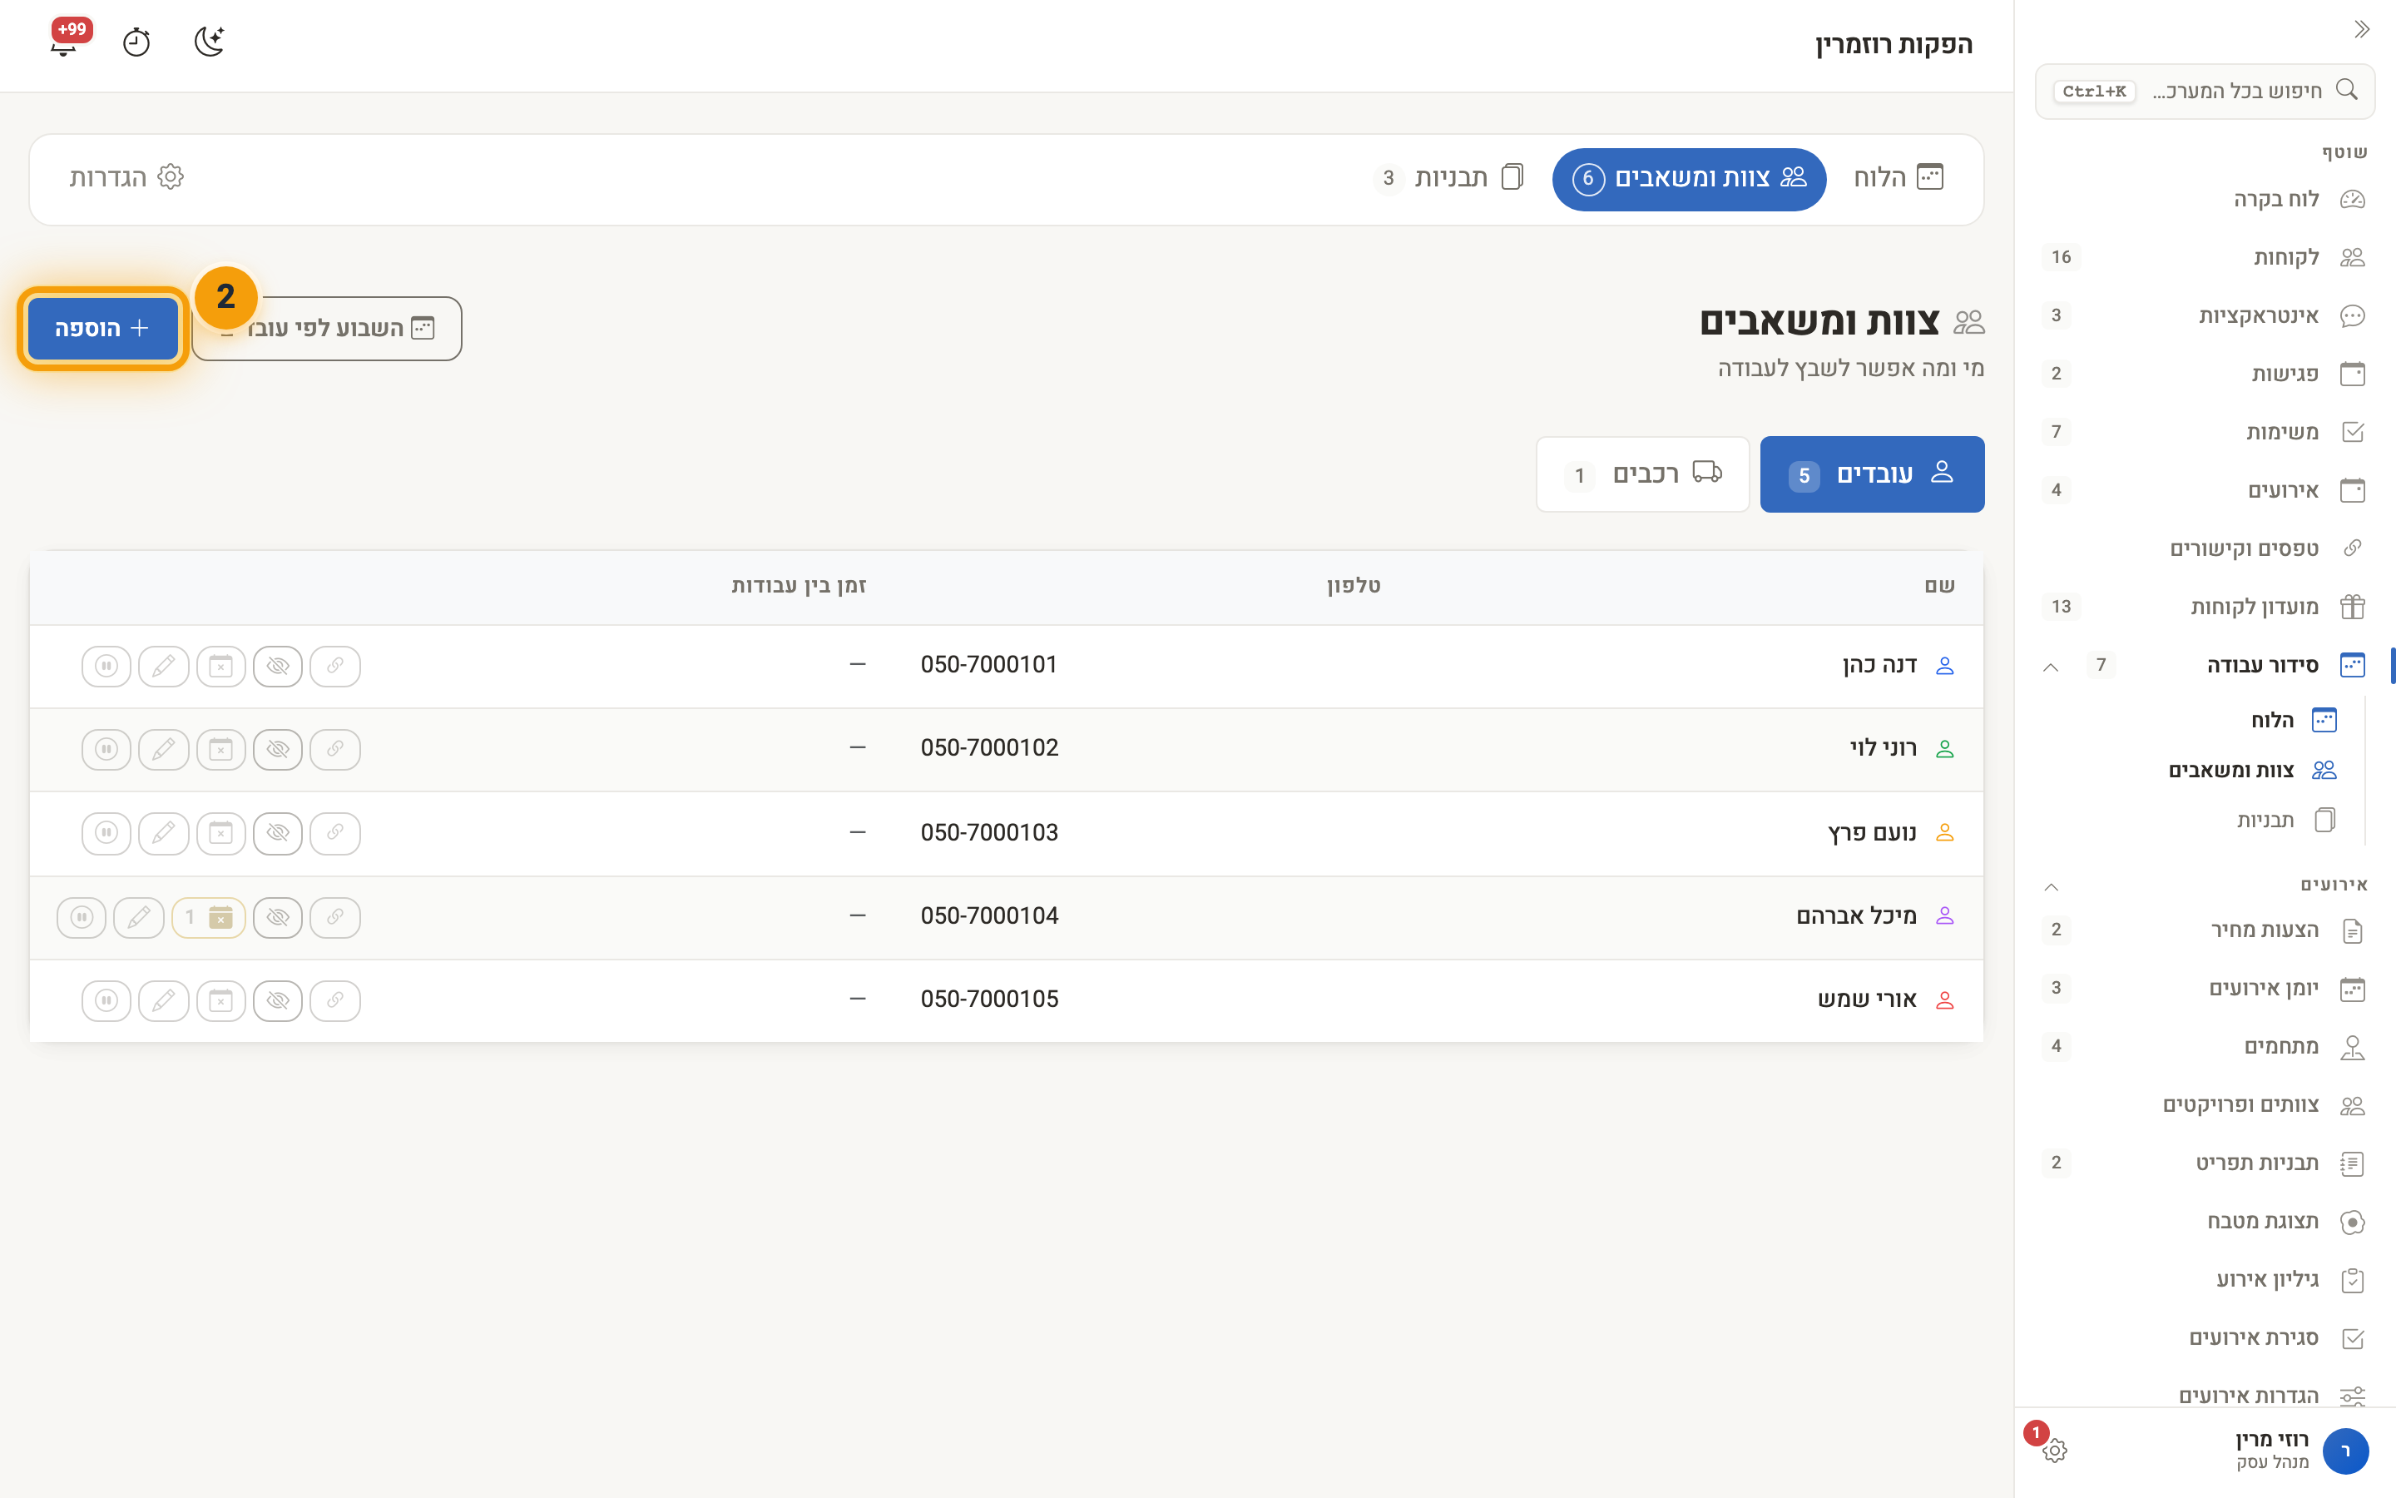Viewport: 2396px width, 1498px height.
Task: Collapse the אירועים sidebar section
Action: (2051, 885)
